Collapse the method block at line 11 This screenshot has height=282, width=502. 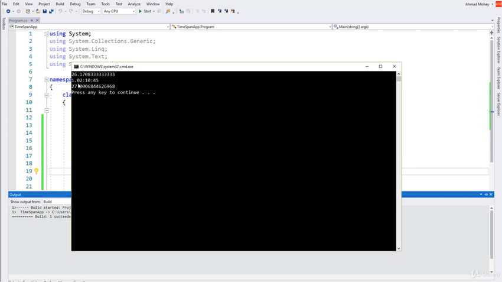click(47, 110)
